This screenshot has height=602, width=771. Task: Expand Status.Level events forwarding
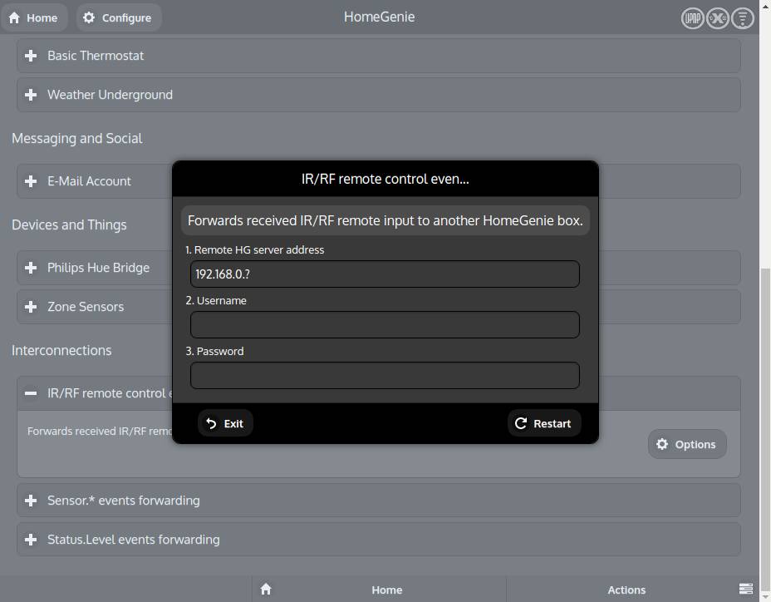[x=379, y=540]
